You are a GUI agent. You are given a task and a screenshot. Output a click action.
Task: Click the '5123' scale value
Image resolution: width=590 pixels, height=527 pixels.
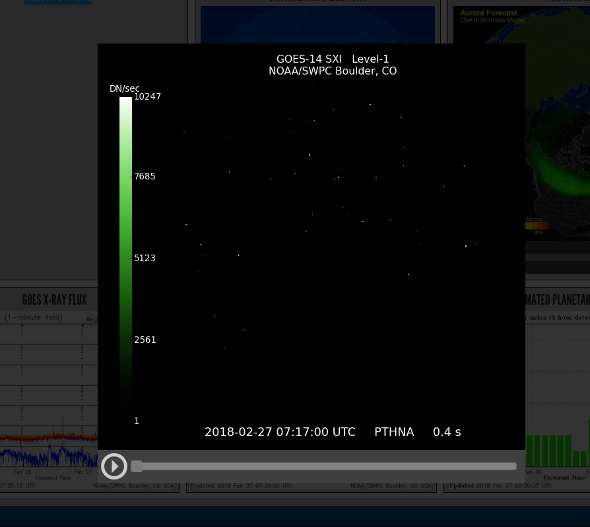click(145, 258)
